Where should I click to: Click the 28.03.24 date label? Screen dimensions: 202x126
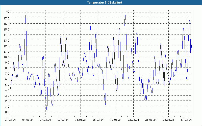(x=169, y=120)
